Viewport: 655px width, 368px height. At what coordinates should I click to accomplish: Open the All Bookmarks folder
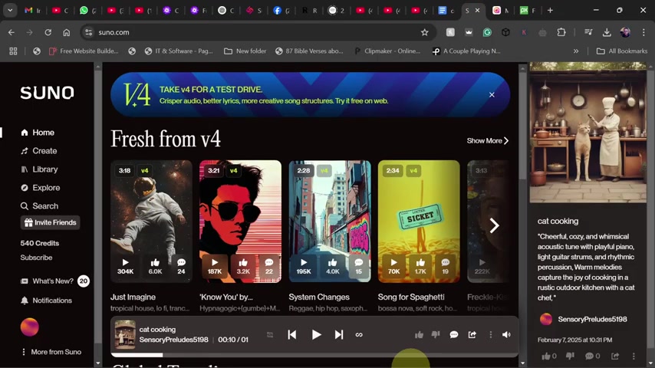(x=621, y=51)
